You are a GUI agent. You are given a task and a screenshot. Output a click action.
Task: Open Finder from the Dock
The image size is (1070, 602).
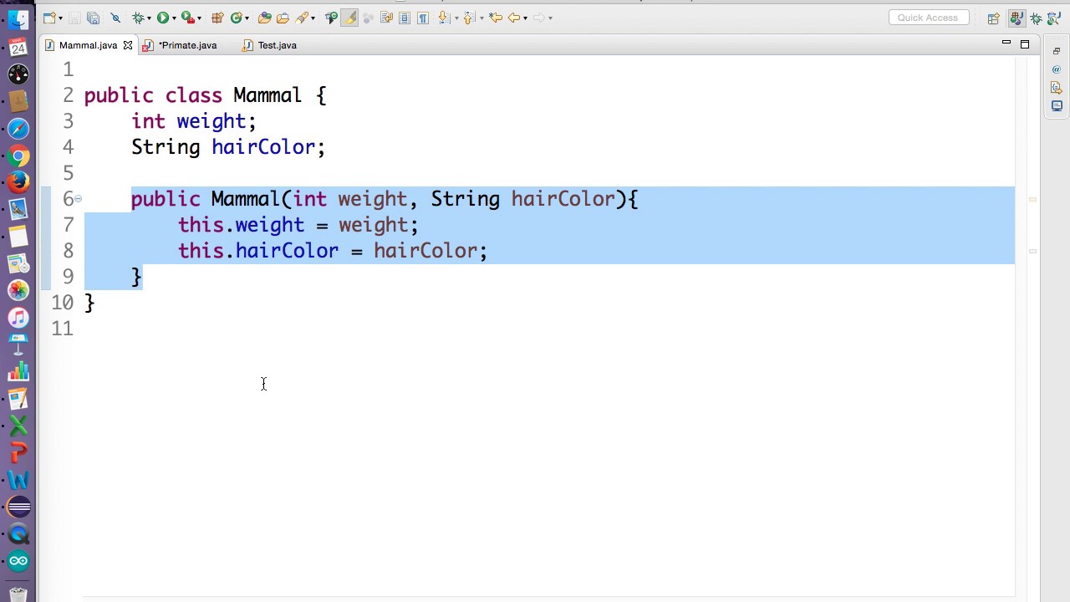point(18,20)
